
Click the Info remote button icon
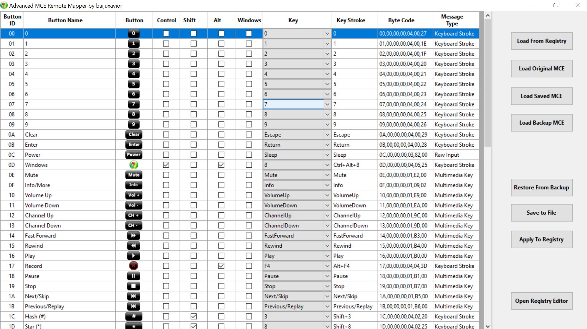coord(133,185)
